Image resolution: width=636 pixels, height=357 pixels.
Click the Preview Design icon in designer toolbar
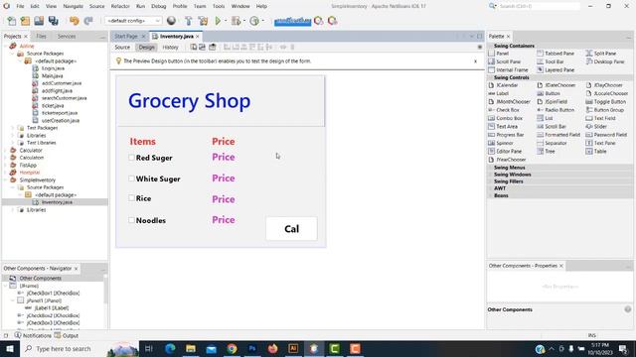[x=212, y=48]
